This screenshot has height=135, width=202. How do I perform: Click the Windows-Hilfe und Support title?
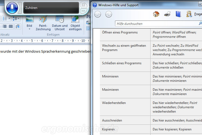click(119, 5)
